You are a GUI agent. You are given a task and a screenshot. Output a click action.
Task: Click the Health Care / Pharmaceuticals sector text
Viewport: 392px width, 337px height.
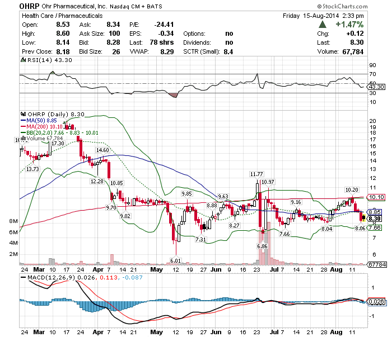(x=62, y=16)
